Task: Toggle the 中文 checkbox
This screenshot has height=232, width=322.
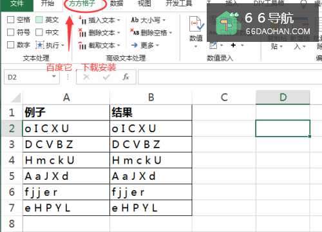Action: click(x=39, y=32)
